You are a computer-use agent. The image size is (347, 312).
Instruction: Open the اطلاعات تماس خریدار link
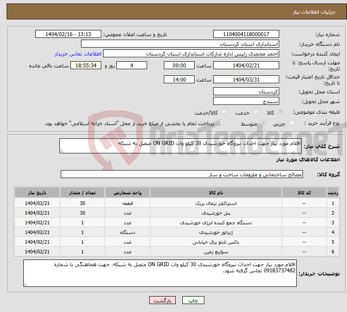(78, 54)
